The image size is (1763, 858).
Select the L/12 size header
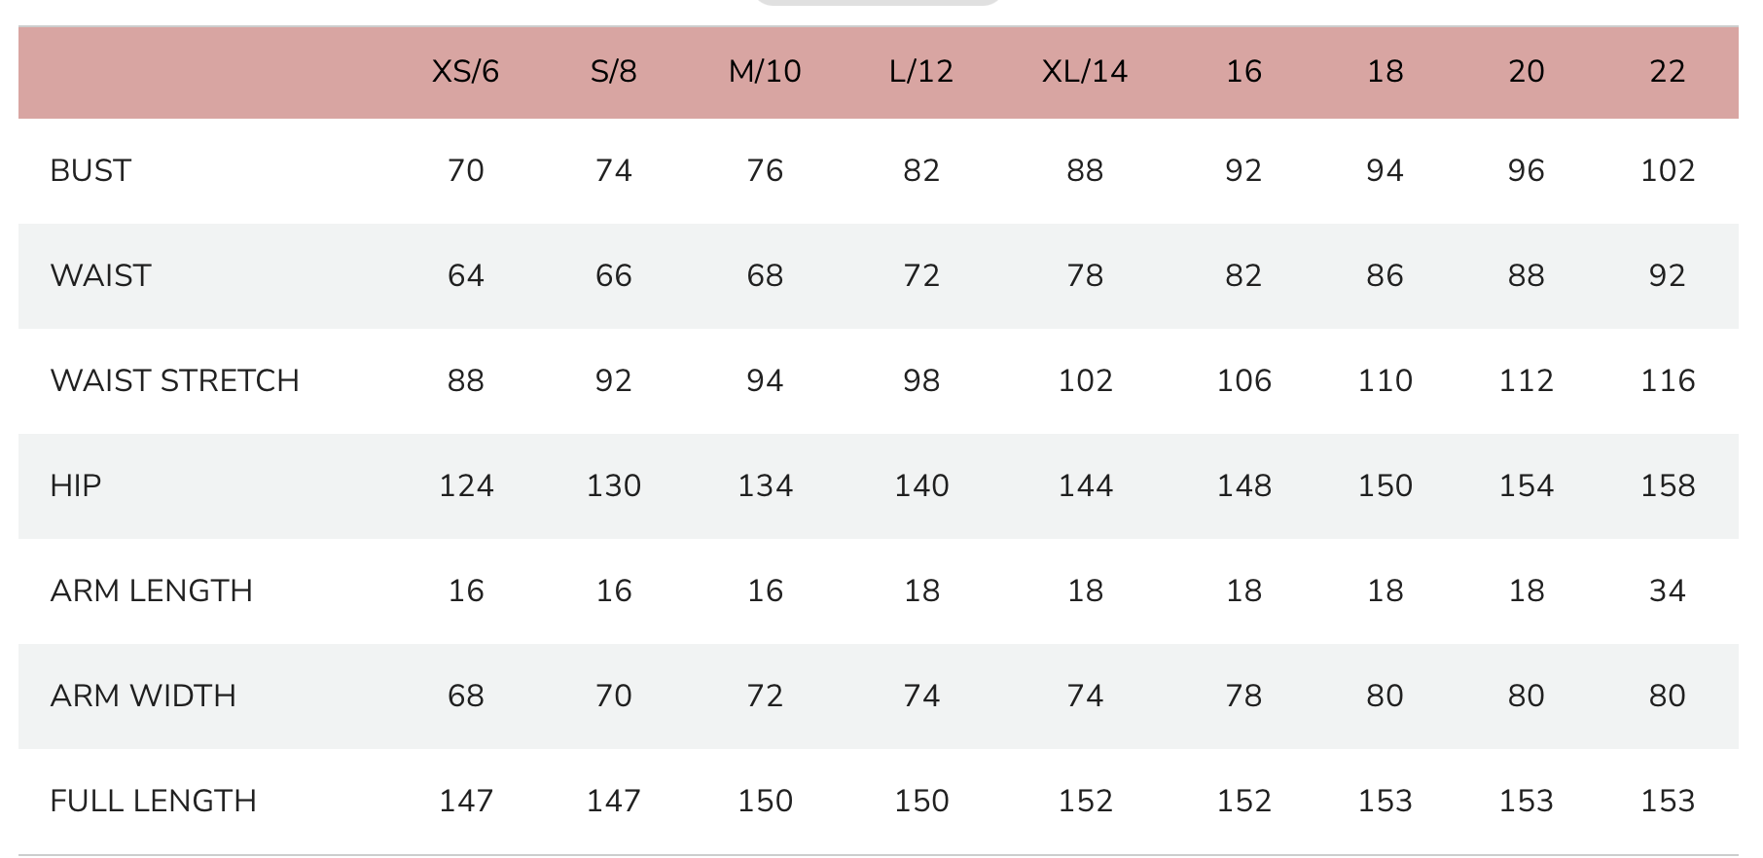pyautogui.click(x=920, y=72)
